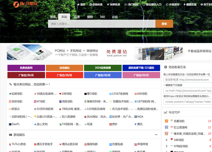Image resolution: width=212 pixels, height=152 pixels.
Task: Switch to the 百度 search tab
Action: [77, 17]
